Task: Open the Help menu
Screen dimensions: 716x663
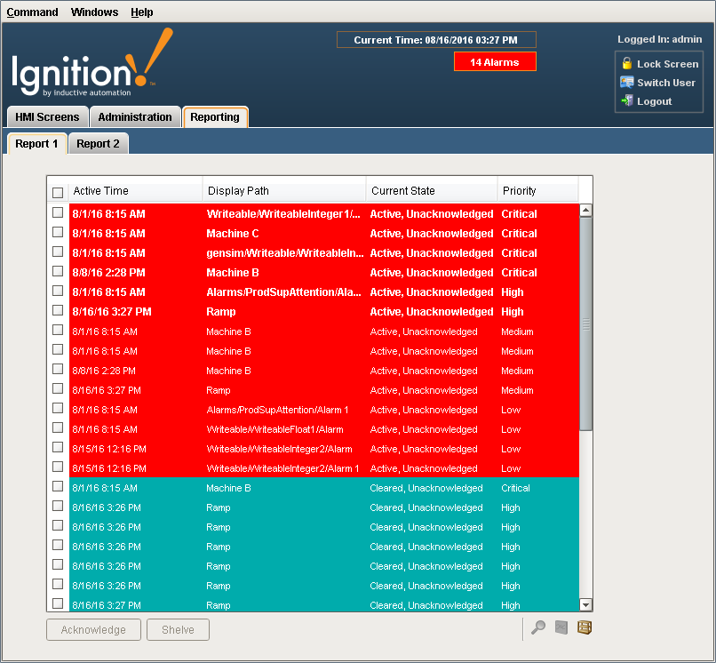Action: click(x=142, y=12)
